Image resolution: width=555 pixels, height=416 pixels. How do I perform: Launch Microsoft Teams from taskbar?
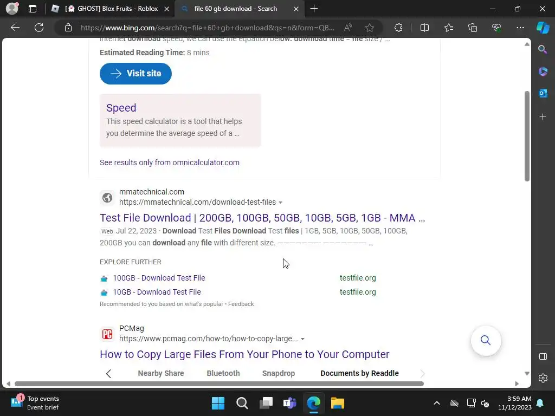[290, 403]
